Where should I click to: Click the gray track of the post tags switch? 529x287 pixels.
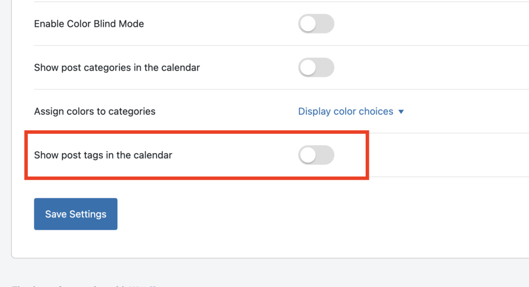click(325, 155)
